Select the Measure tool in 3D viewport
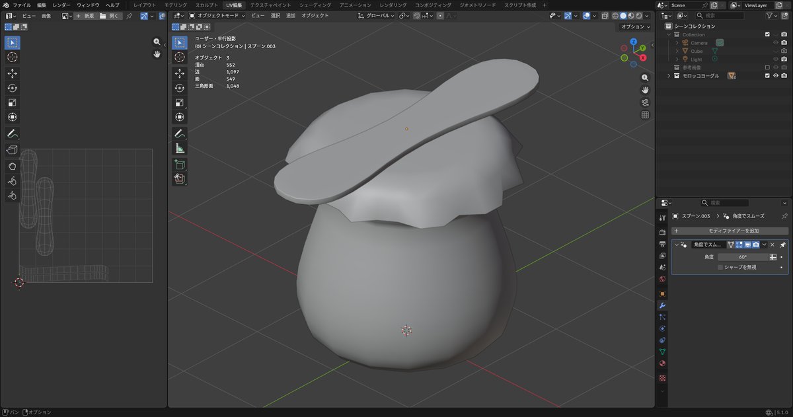The width and height of the screenshot is (793, 417). (179, 149)
